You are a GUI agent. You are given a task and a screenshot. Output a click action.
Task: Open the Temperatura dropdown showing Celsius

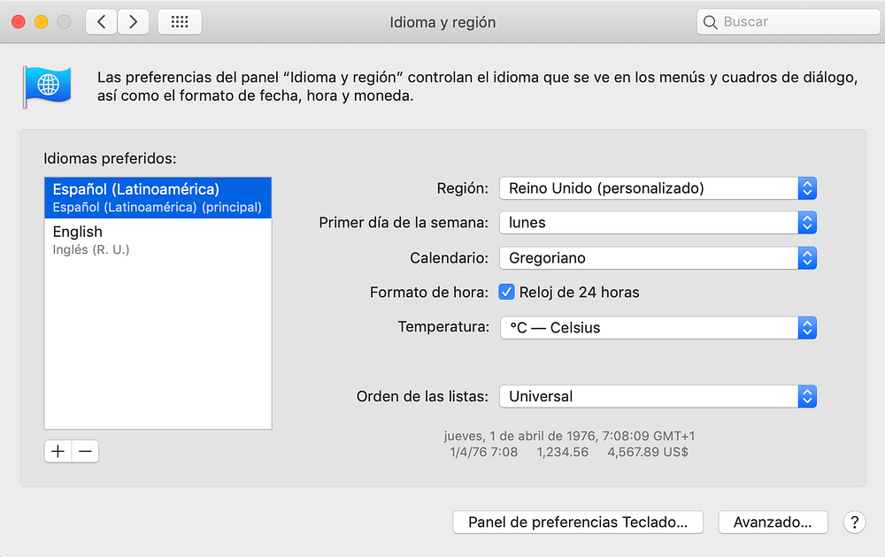(x=658, y=327)
